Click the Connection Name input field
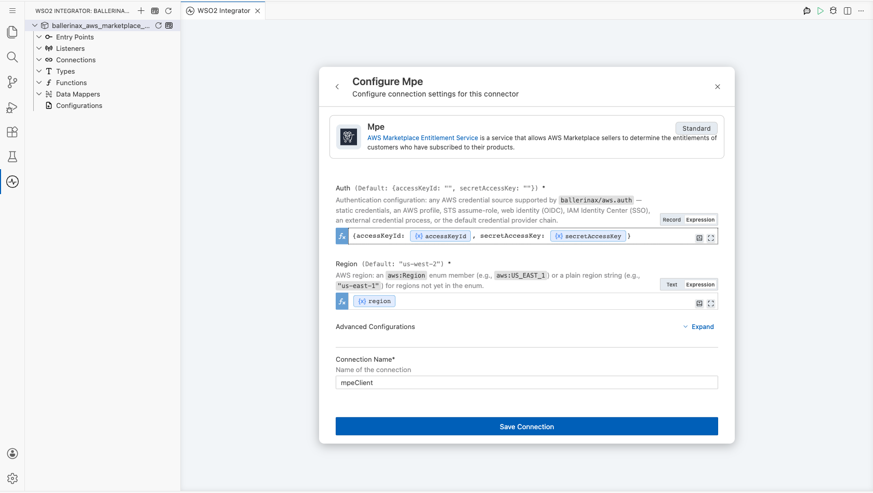This screenshot has width=873, height=493. point(527,382)
